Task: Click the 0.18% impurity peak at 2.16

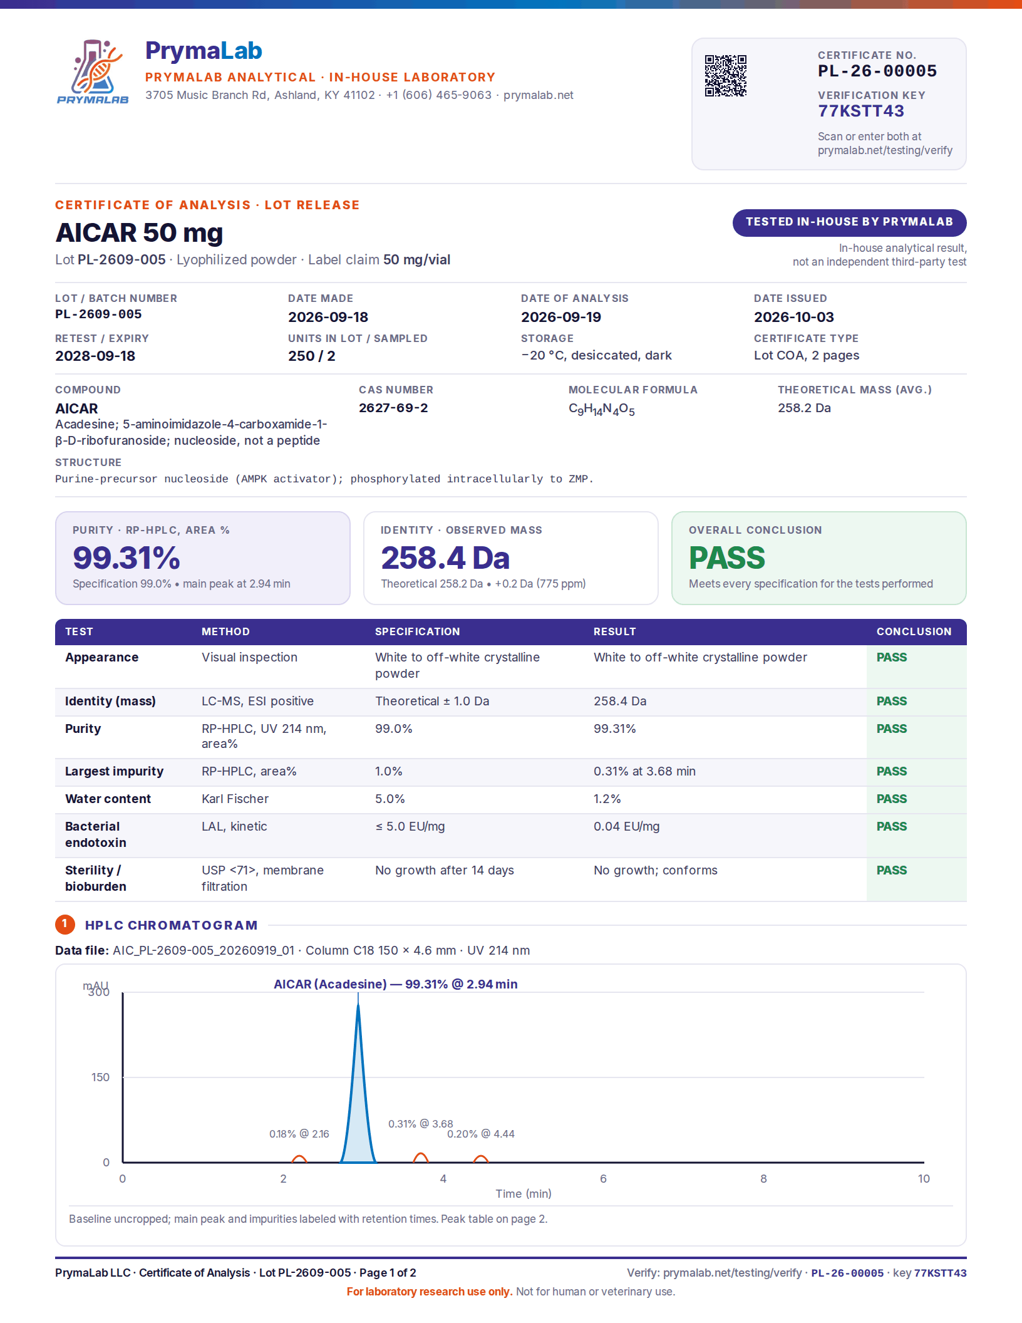Action: (x=299, y=1160)
